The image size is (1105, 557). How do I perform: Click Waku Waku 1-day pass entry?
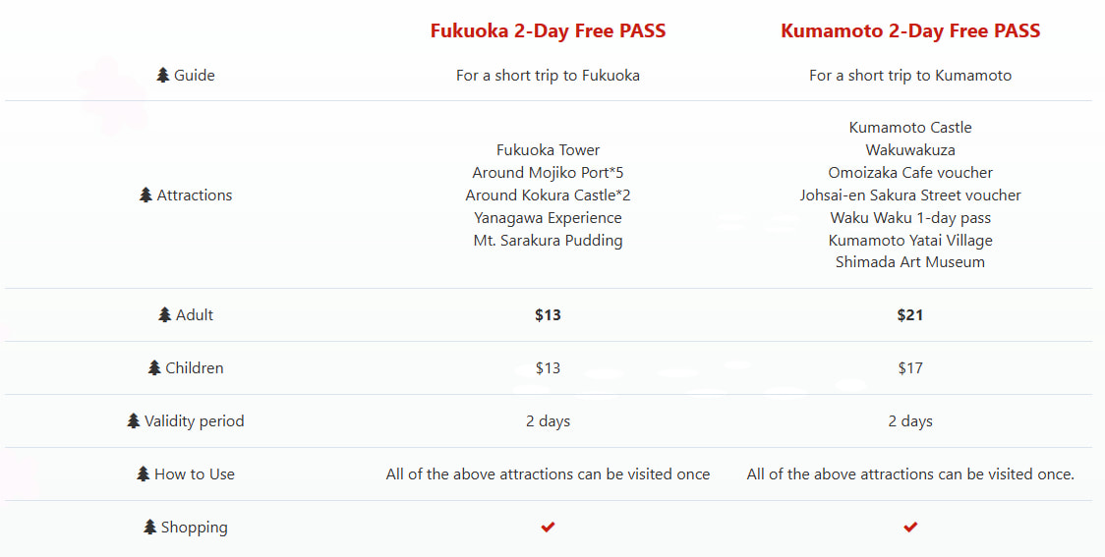[x=910, y=217]
